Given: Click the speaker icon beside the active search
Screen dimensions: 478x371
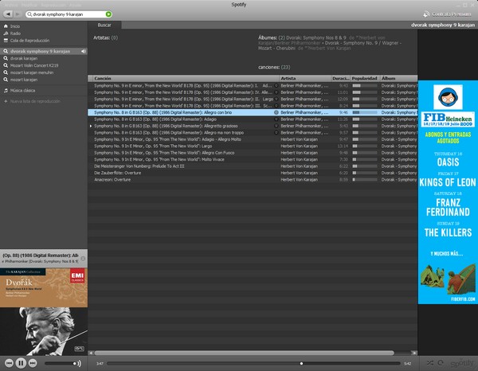Looking at the screenshot, I should [x=83, y=51].
